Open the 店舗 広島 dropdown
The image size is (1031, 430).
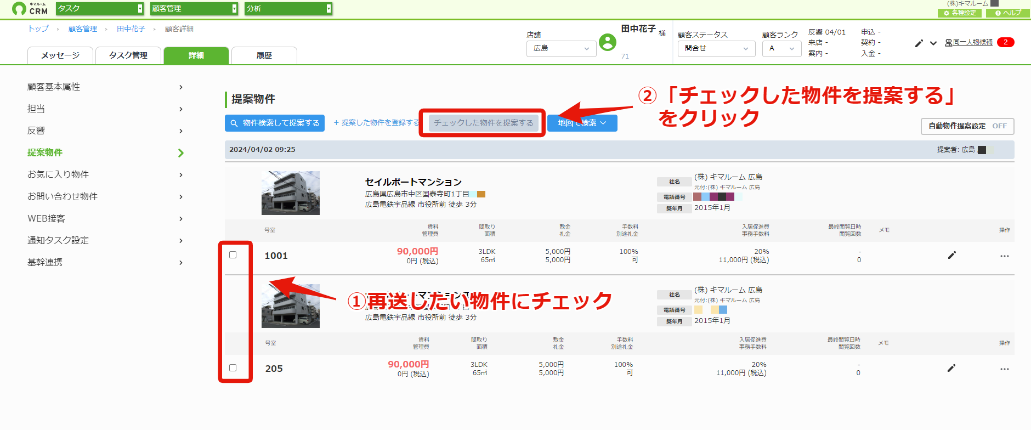click(562, 48)
